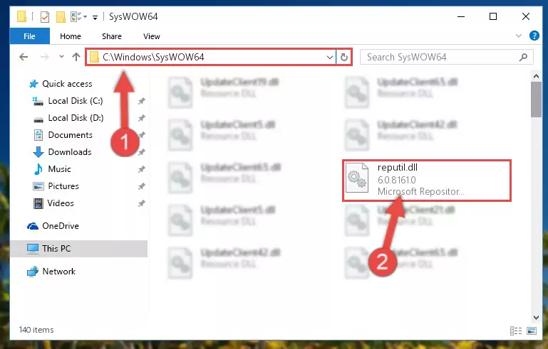Screen dimensions: 548x349
Task: Open the Share ribbon tab
Action: point(112,36)
